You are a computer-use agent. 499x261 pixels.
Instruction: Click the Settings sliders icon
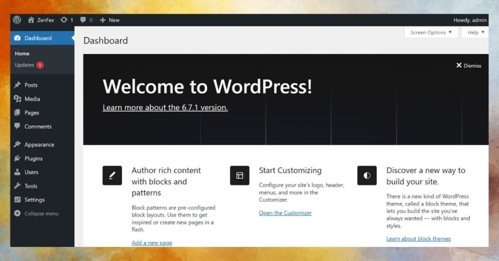click(17, 200)
